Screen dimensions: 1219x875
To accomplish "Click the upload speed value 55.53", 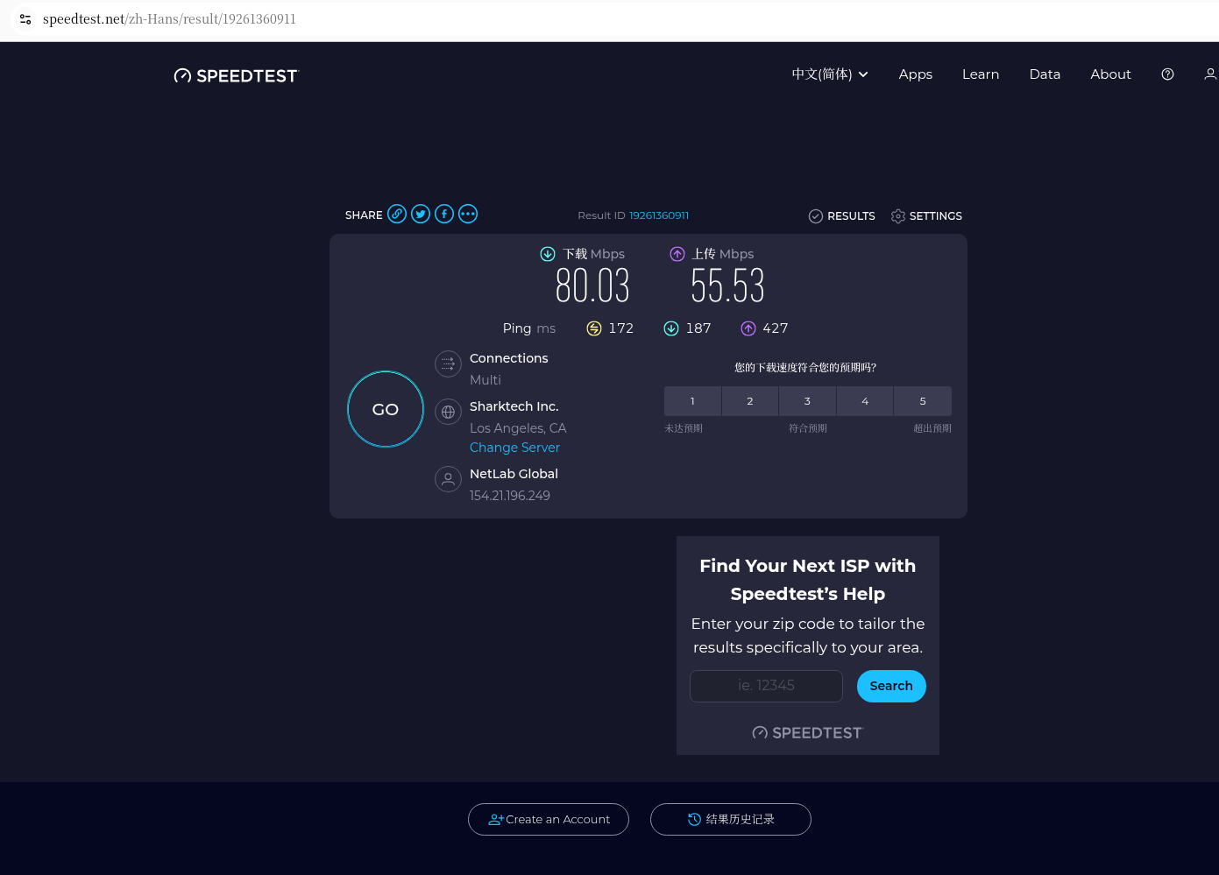I will (727, 286).
